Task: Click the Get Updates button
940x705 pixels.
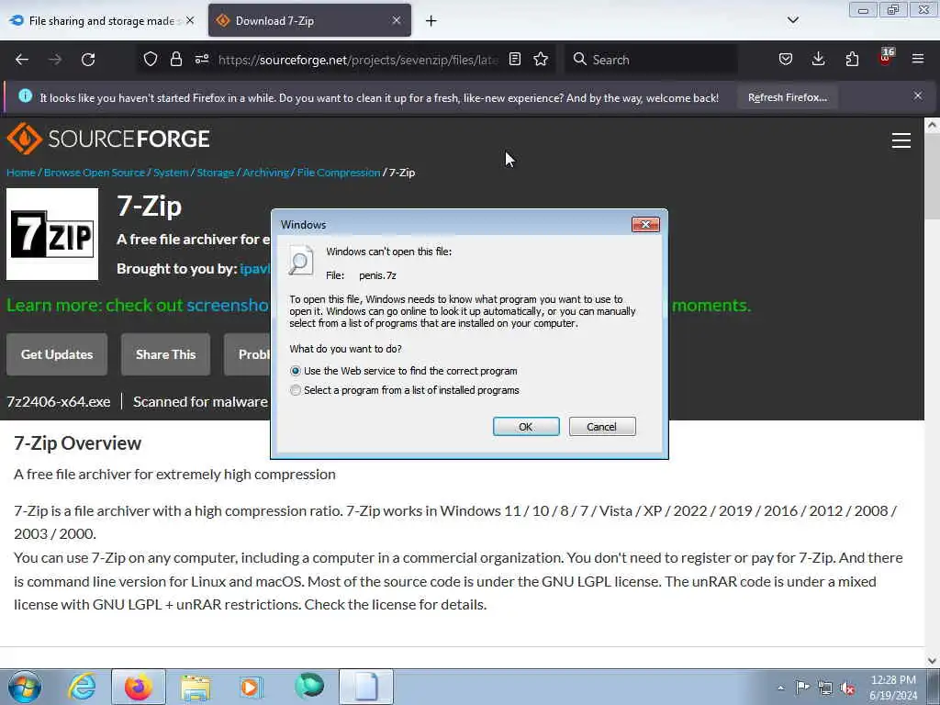Action: [57, 354]
